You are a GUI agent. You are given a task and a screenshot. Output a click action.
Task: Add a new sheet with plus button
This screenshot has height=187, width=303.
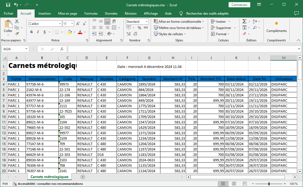pos(83,177)
